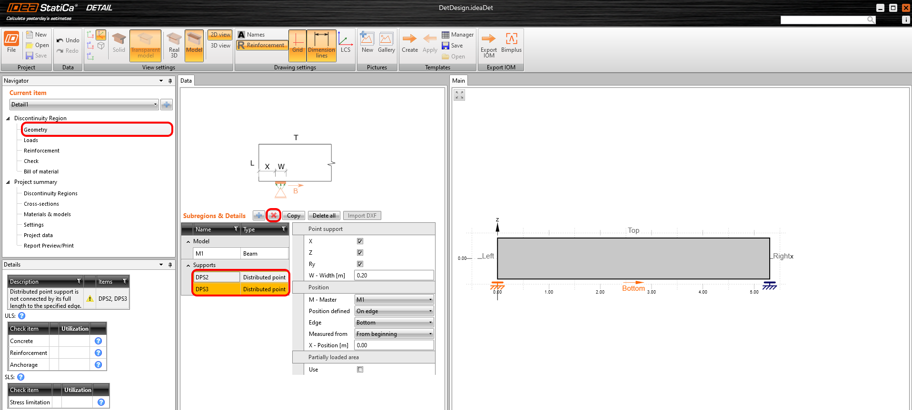Delete the selected subregion with red X

[274, 216]
